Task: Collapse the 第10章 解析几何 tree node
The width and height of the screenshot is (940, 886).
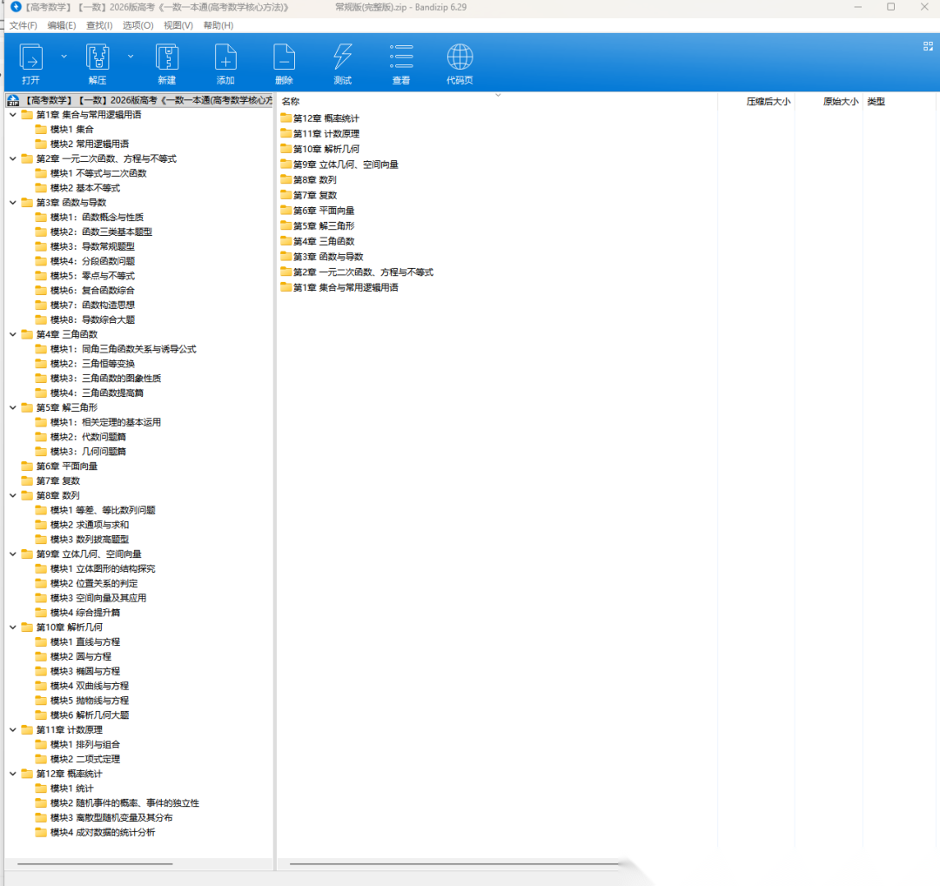Action: [x=12, y=627]
